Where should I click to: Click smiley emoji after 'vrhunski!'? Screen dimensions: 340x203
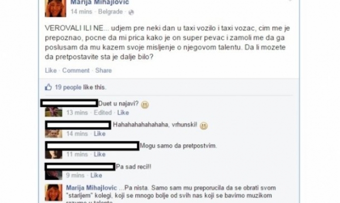click(x=203, y=126)
